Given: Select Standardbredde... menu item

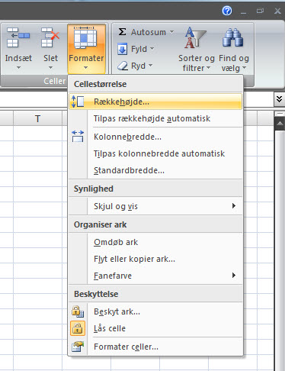Looking at the screenshot, I should [155, 170].
